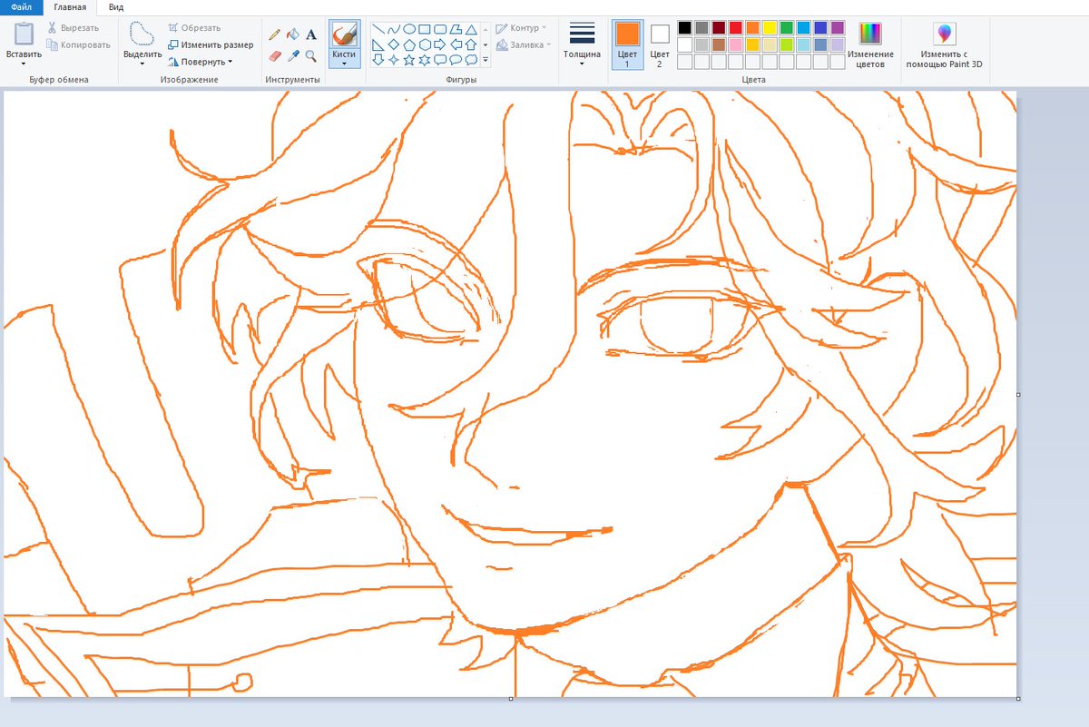Select the Color picker eyedropper tool
Screen dimensions: 1089x727
(293, 55)
